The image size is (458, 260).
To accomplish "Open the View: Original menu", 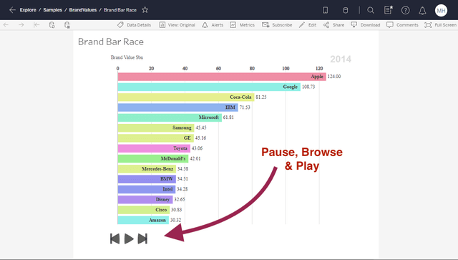I will coord(177,25).
